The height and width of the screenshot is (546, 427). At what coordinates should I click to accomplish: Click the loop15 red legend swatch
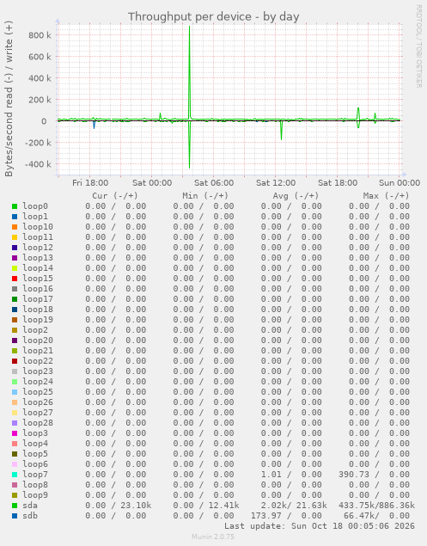(x=15, y=279)
